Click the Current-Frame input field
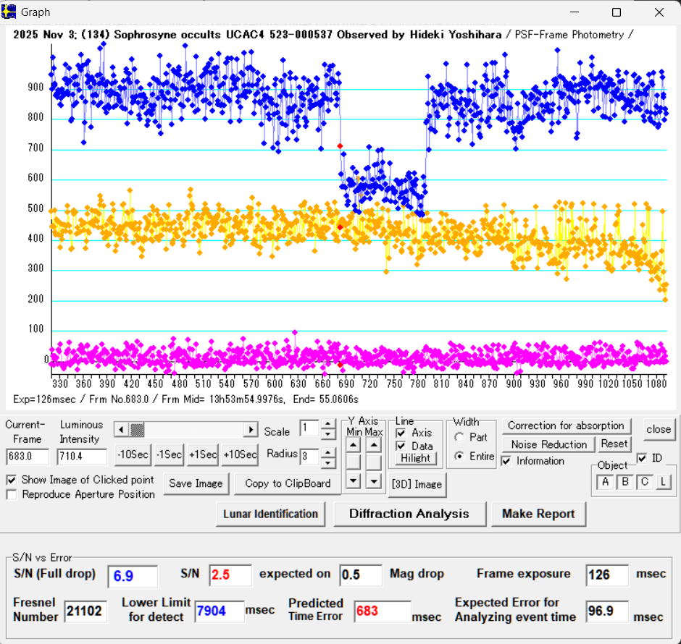This screenshot has height=644, width=681. click(28, 457)
